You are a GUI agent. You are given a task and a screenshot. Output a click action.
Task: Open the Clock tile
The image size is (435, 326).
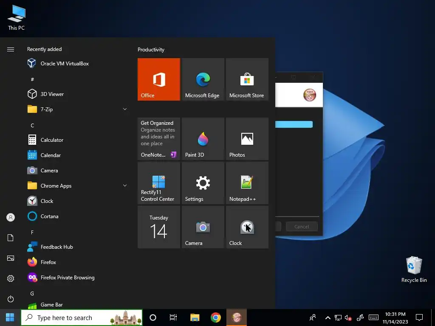pos(247,227)
